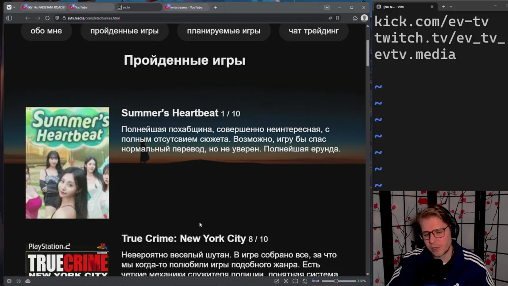Open the tracker blocker shield icon
This screenshot has height=286, width=508.
58,18
